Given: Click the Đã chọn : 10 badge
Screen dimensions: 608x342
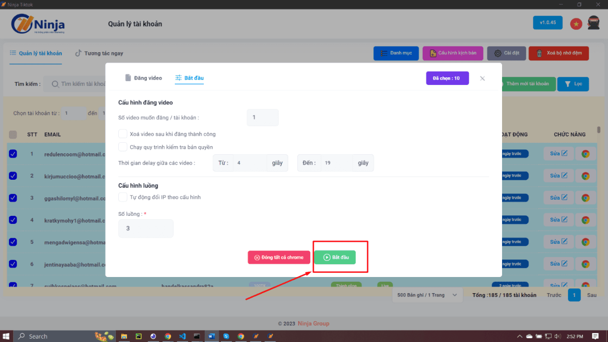Looking at the screenshot, I should coord(447,78).
